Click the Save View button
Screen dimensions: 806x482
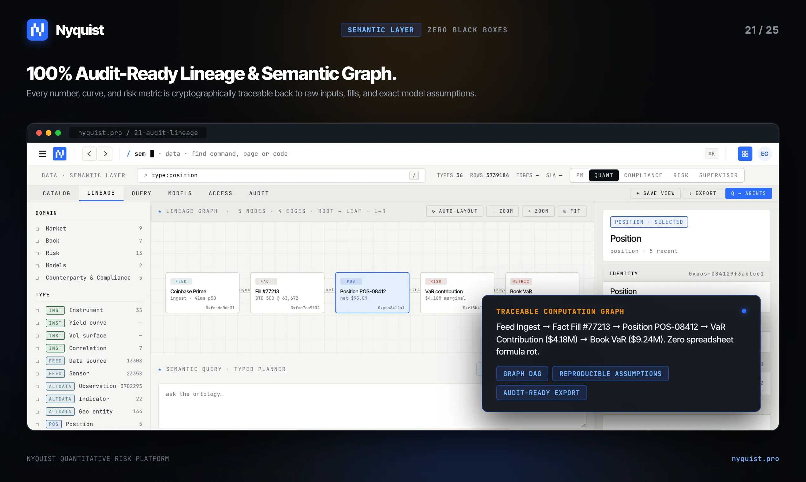(x=655, y=193)
